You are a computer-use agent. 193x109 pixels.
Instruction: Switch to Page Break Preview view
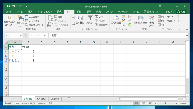(x=150, y=103)
